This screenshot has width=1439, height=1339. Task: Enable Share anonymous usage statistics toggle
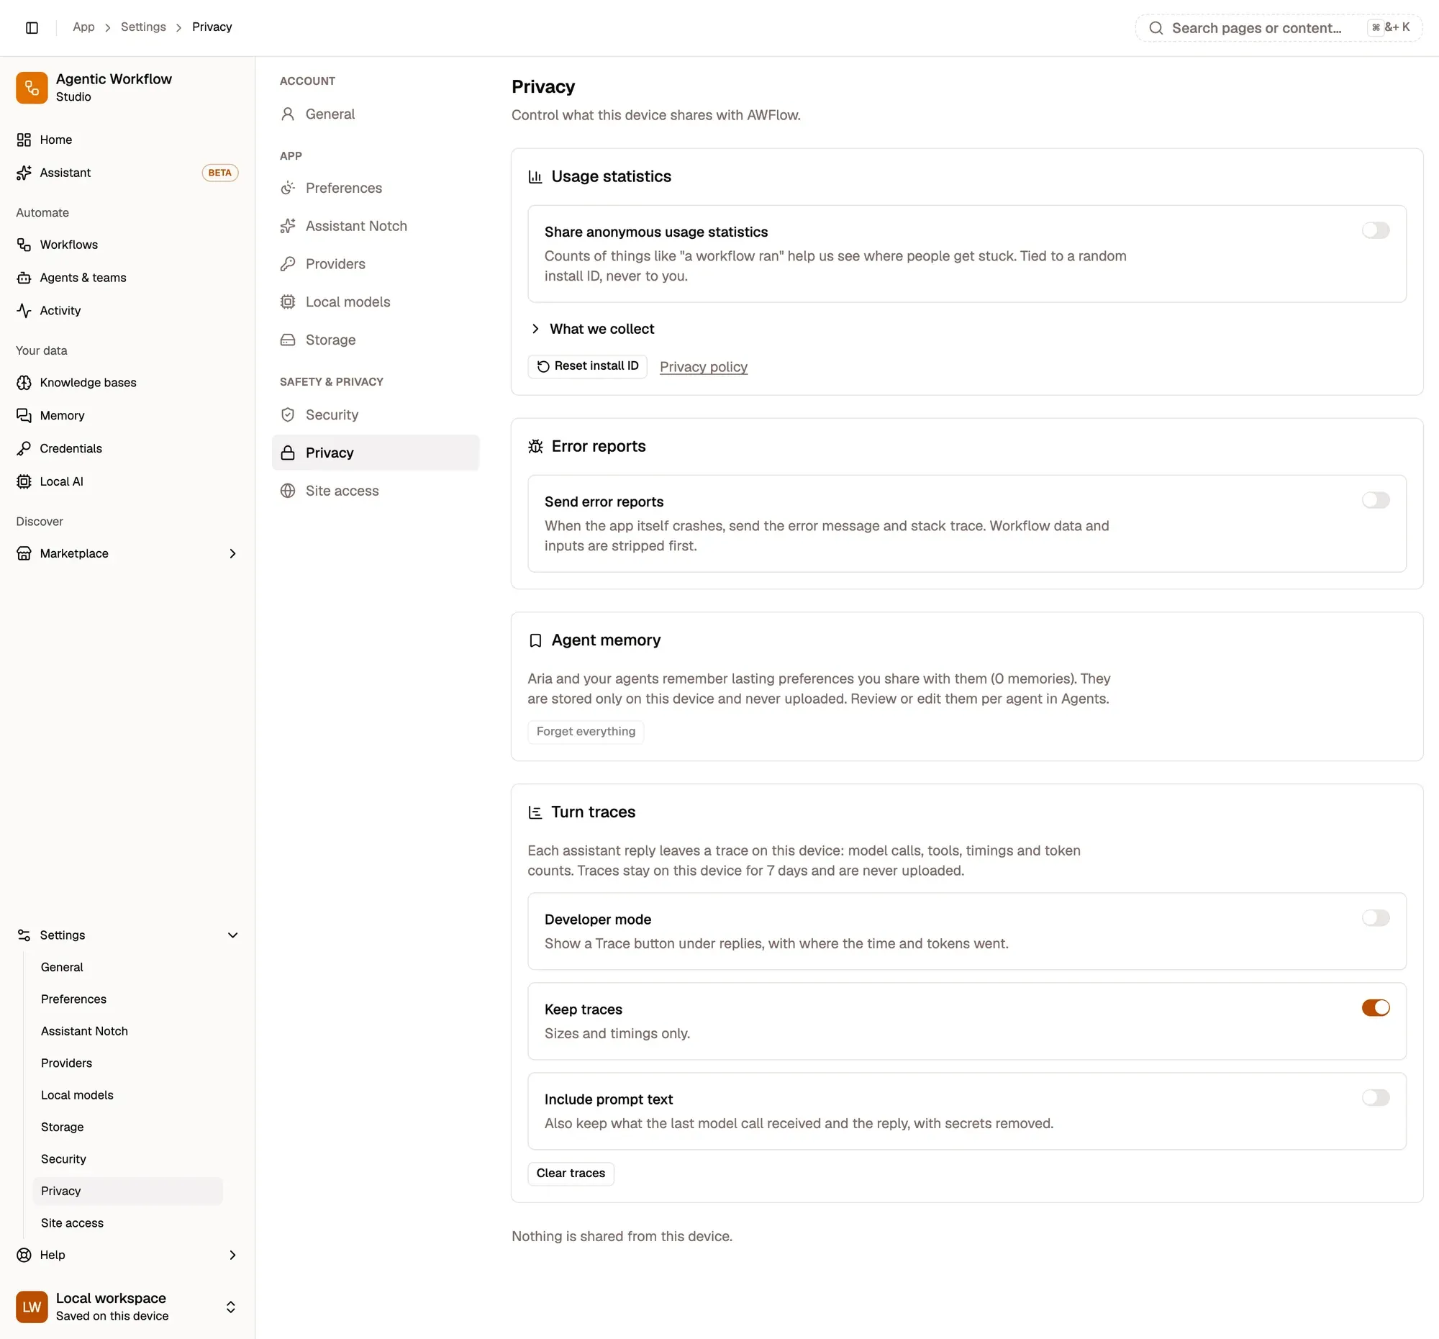(x=1375, y=231)
